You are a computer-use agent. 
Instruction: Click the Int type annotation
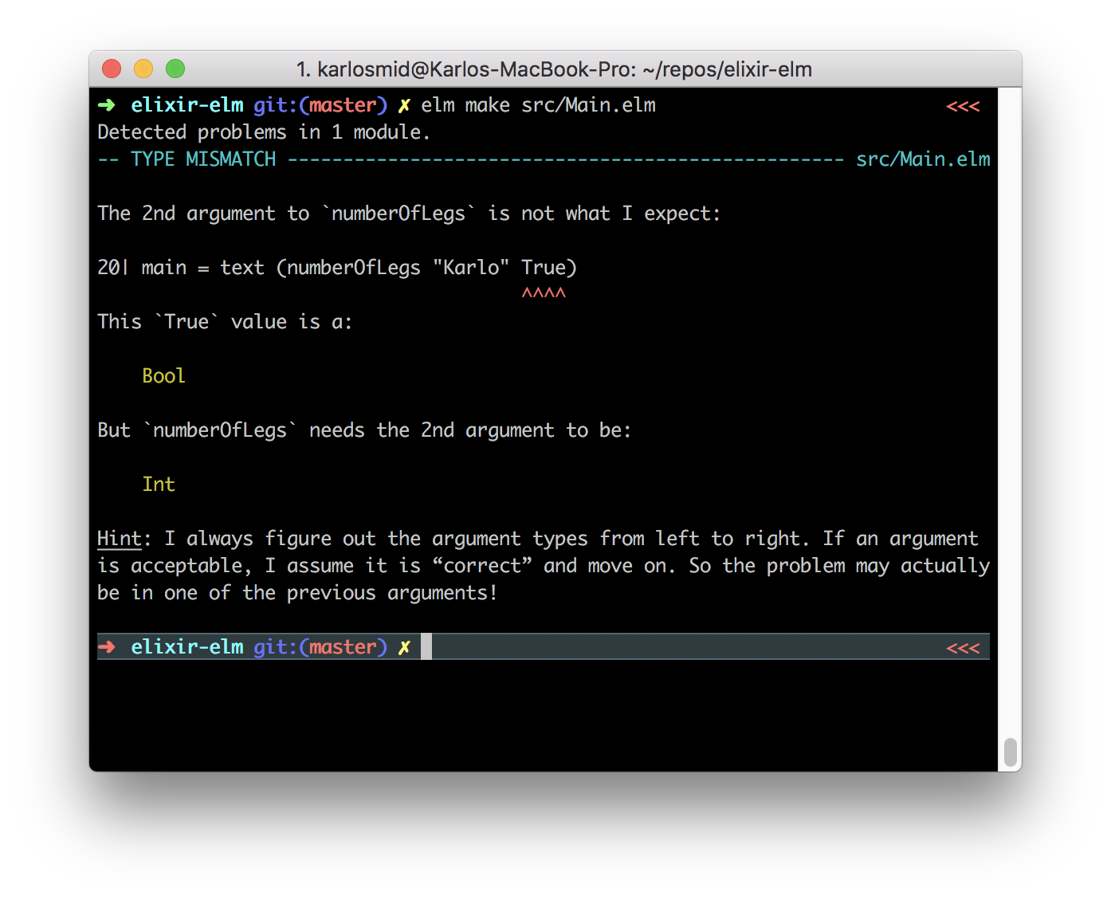pyautogui.click(x=159, y=484)
